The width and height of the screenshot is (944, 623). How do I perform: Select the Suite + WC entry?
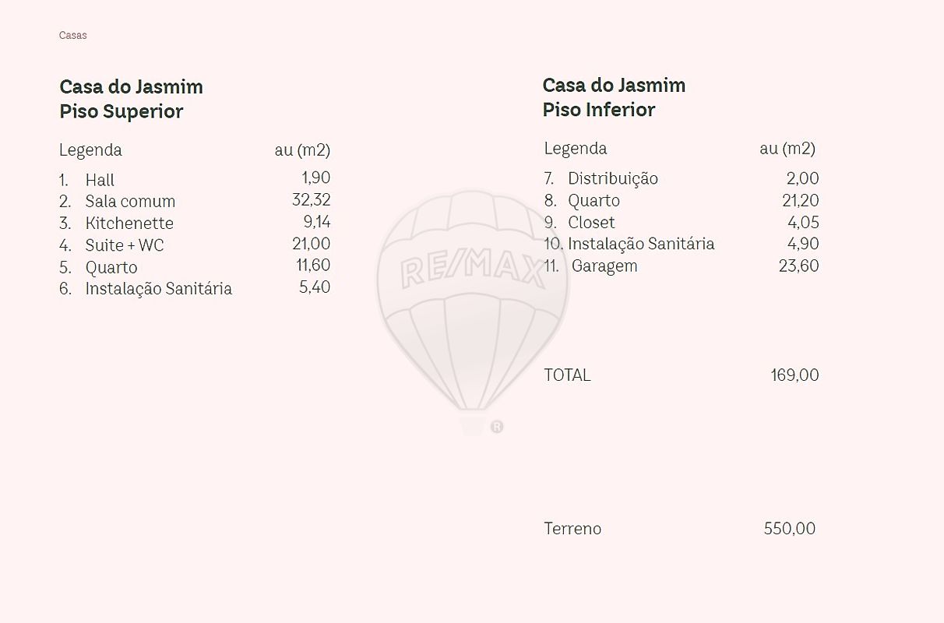click(x=125, y=245)
